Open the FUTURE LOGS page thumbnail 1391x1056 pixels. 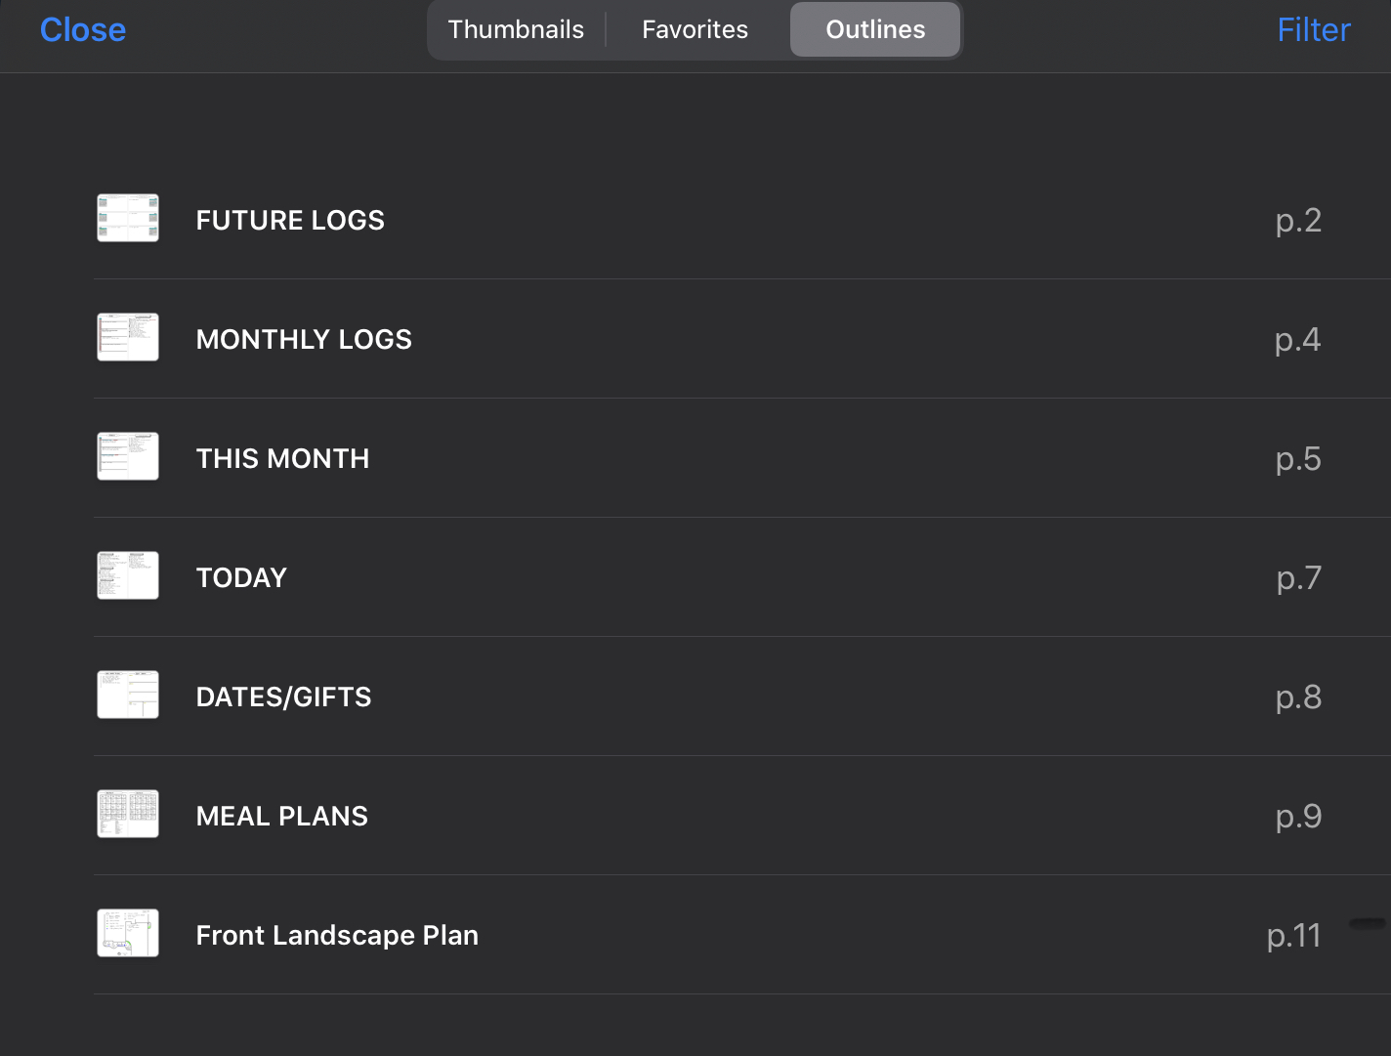pyautogui.click(x=128, y=218)
